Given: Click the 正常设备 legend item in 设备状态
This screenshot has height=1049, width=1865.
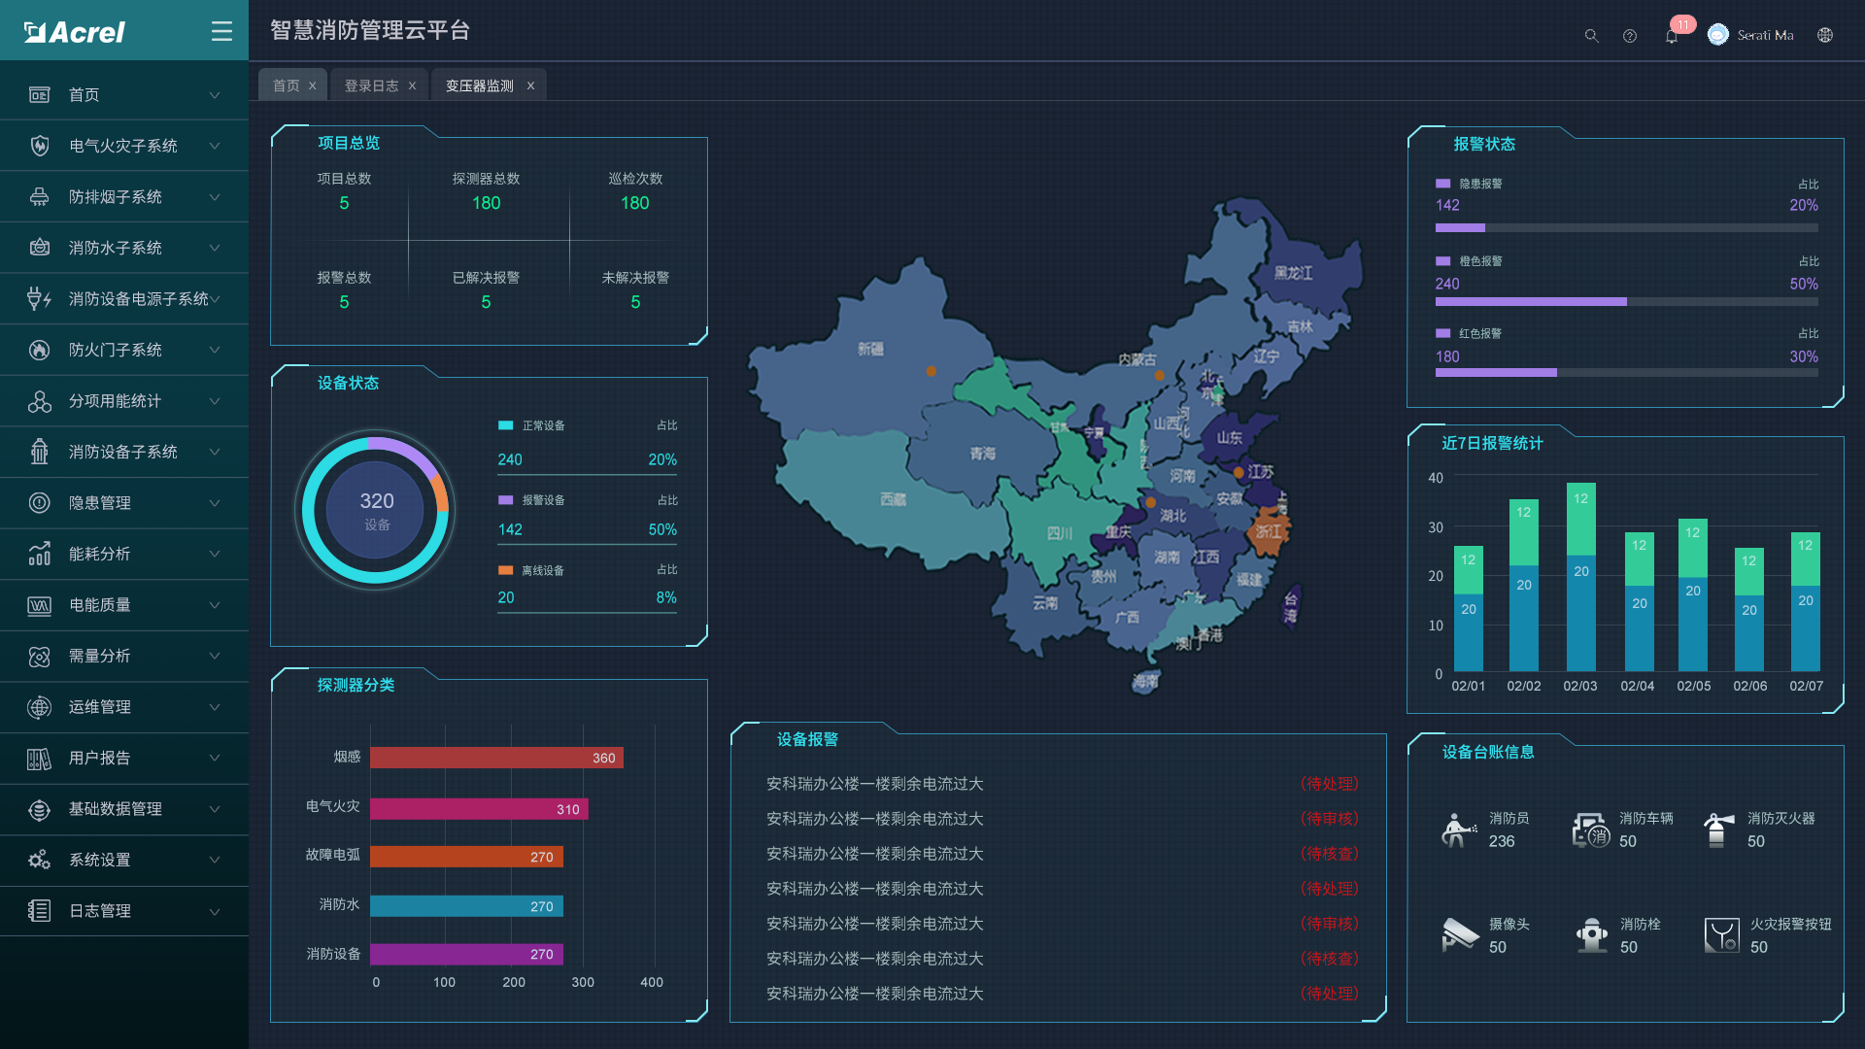Looking at the screenshot, I should pos(533,425).
